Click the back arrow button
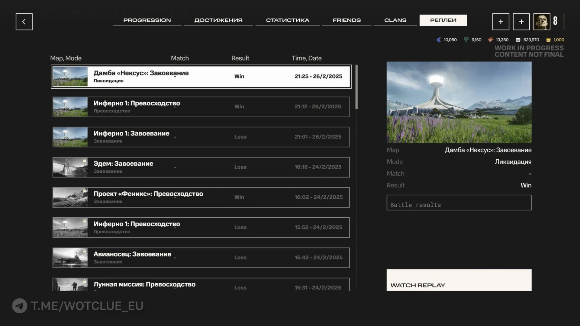580x326 pixels. point(24,22)
